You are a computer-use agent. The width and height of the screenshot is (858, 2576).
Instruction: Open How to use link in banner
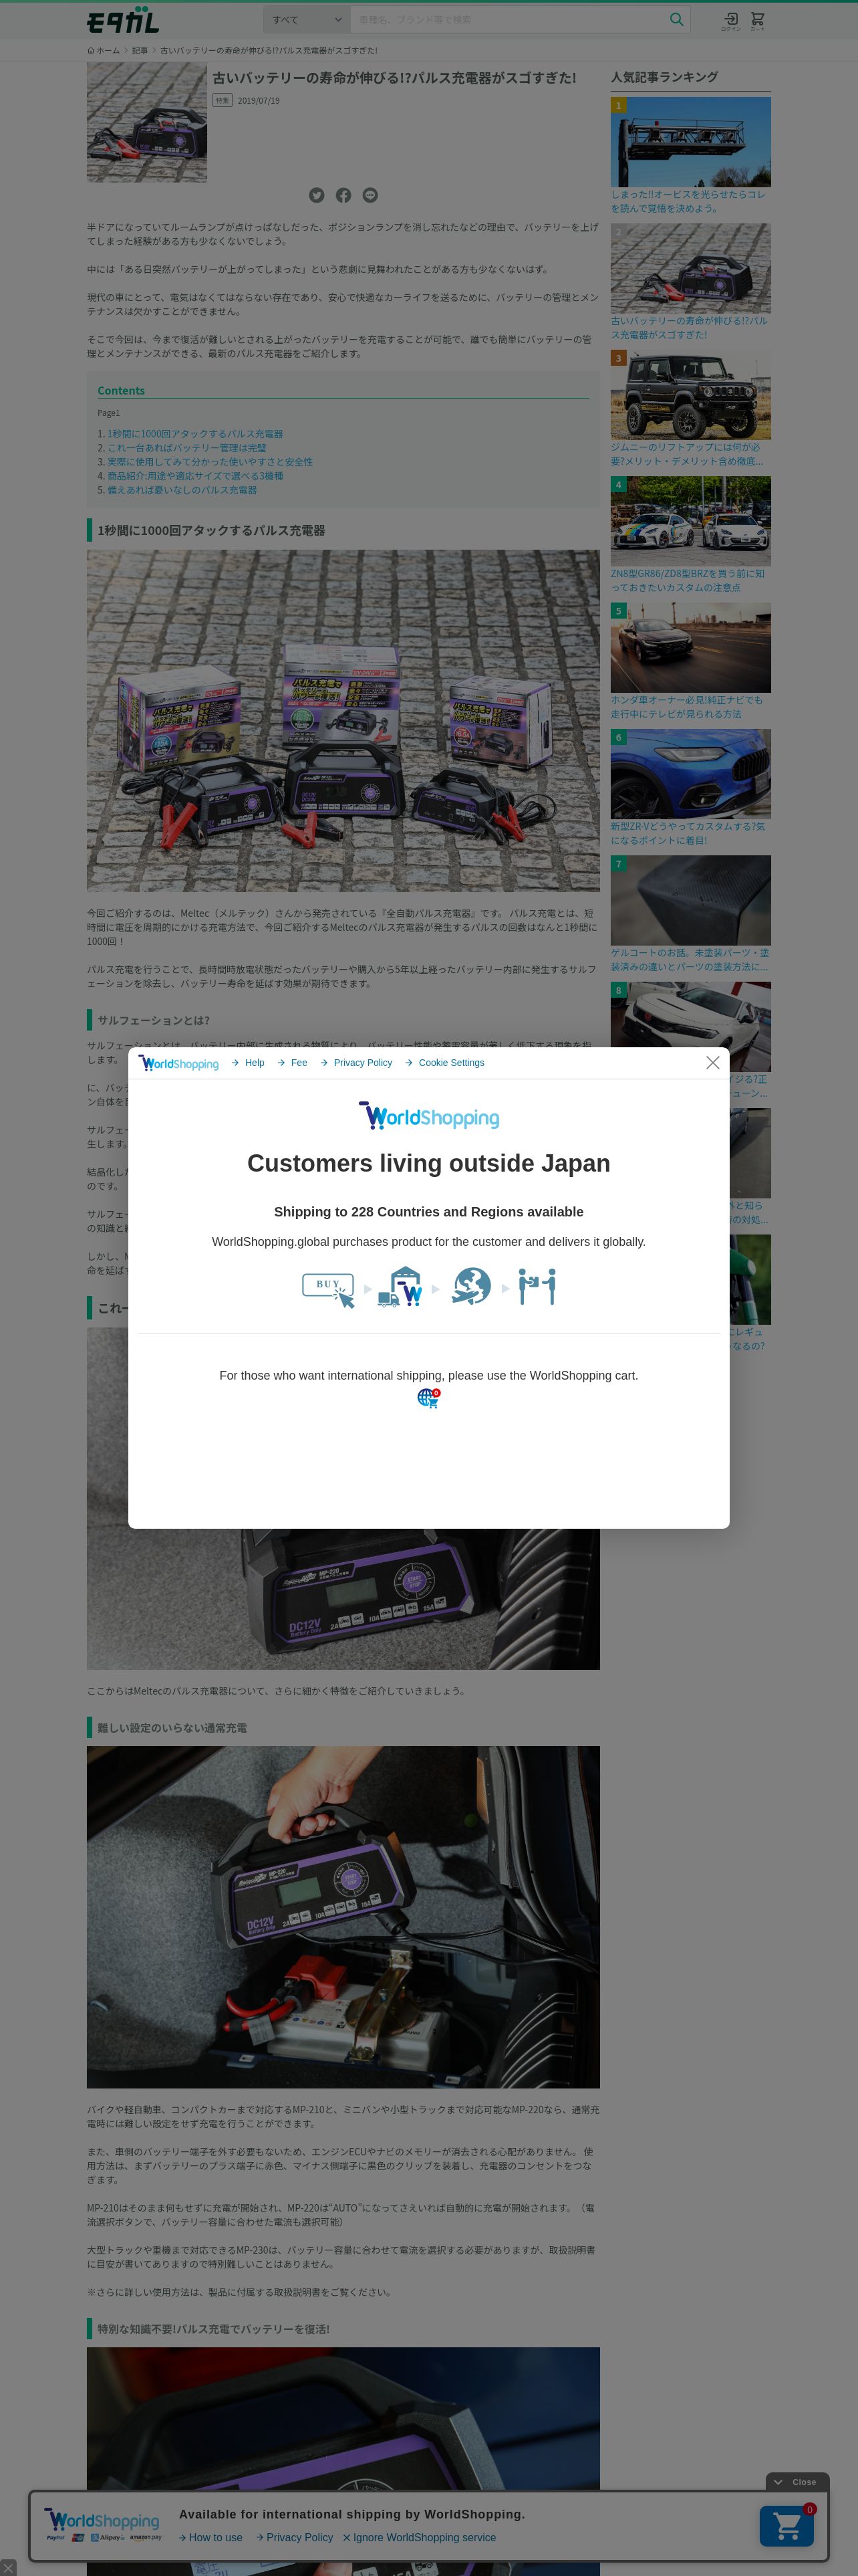click(210, 2537)
